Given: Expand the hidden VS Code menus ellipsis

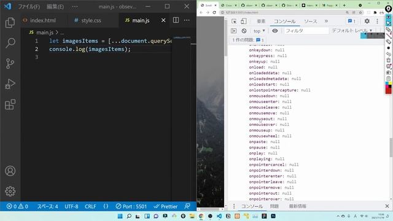Looking at the screenshot, I should coord(75,7).
